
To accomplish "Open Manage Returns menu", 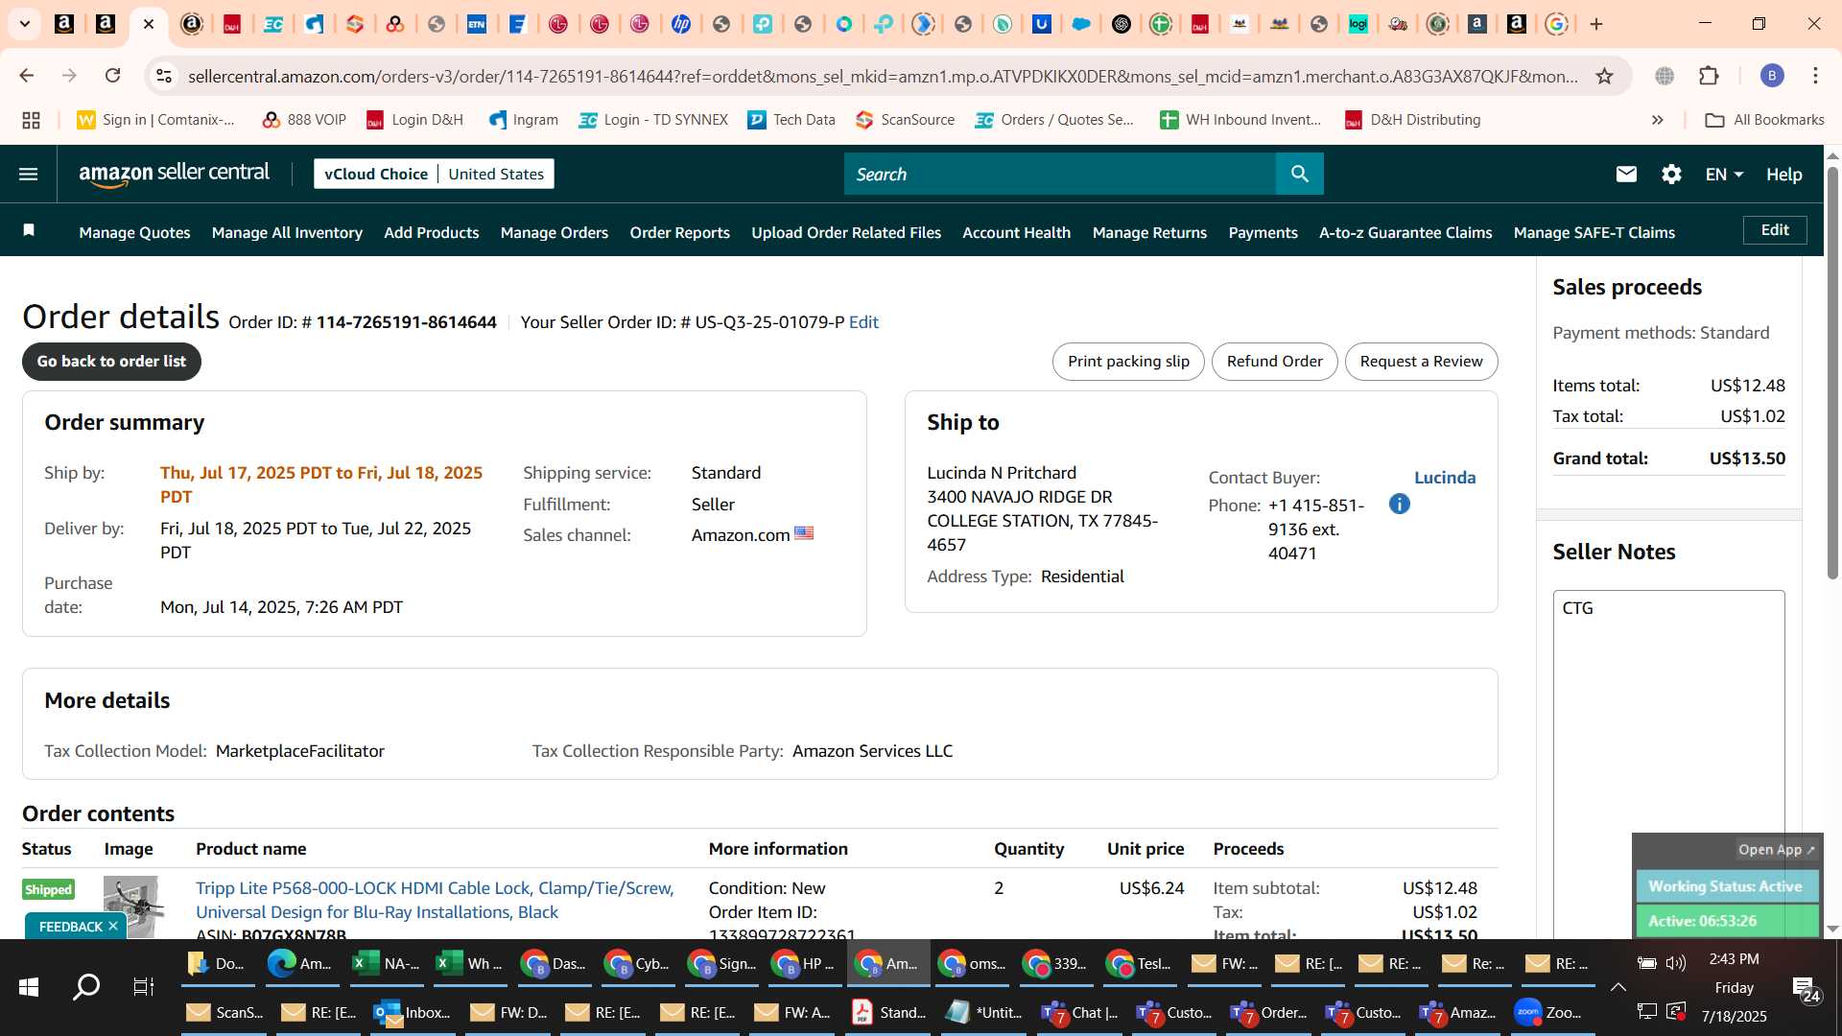I will 1149,232.
